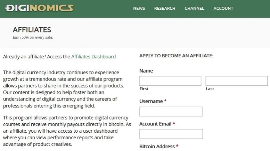Click the Username field label
This screenshot has height=151, width=270.
pos(151,101)
